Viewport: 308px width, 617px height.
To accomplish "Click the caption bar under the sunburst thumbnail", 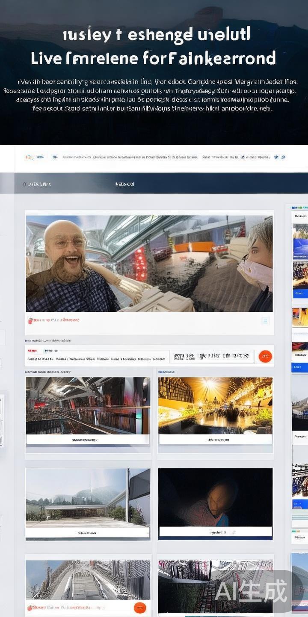I will [215, 440].
